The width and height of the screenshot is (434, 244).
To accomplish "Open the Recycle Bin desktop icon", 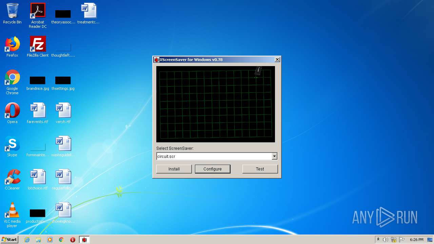I will 12,14.
